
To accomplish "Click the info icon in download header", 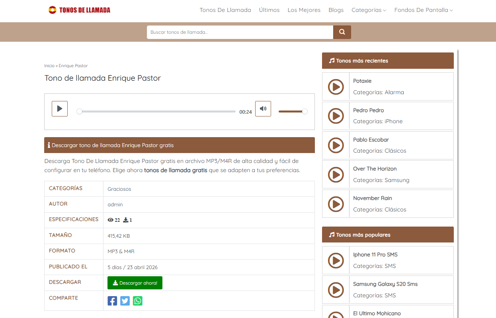I will 49,145.
